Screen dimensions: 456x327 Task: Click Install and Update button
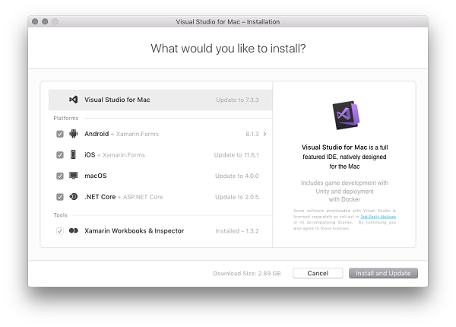click(x=383, y=273)
